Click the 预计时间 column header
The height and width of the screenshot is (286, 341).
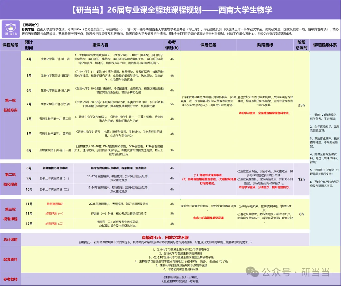coord(29,45)
